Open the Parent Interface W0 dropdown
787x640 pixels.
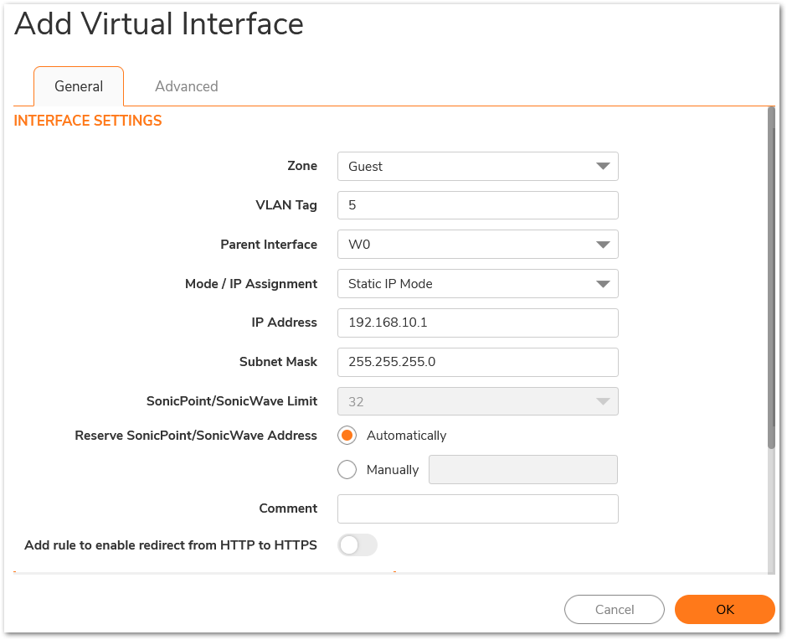pyautogui.click(x=478, y=245)
